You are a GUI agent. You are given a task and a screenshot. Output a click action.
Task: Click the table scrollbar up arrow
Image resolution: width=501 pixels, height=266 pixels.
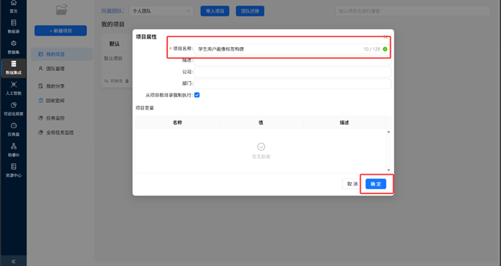point(389,132)
